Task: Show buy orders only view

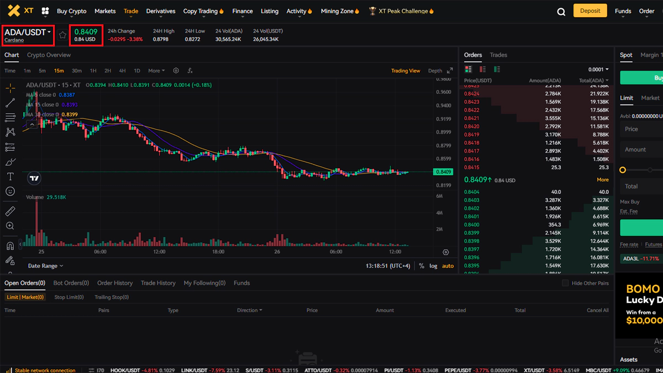Action: click(x=497, y=69)
